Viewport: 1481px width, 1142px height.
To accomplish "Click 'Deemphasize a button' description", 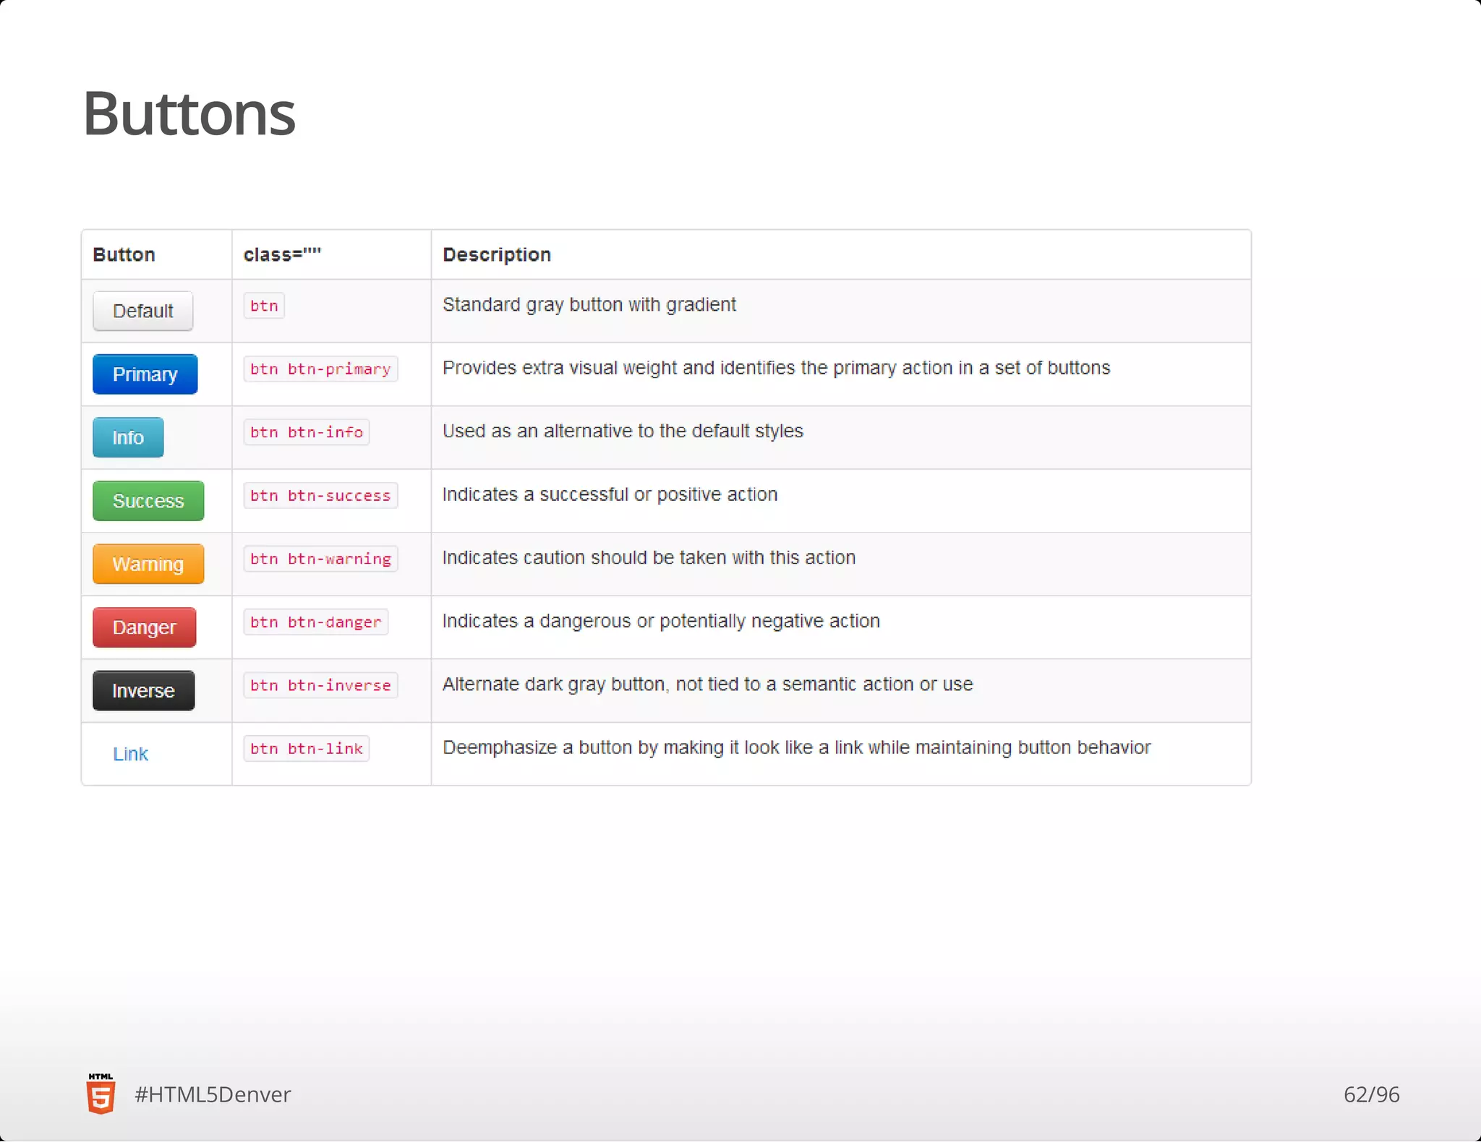I will pyautogui.click(x=796, y=747).
